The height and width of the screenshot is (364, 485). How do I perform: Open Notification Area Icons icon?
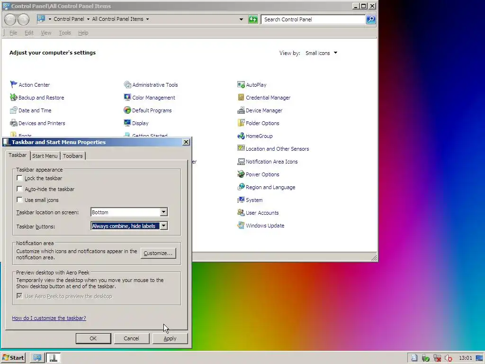point(241,162)
